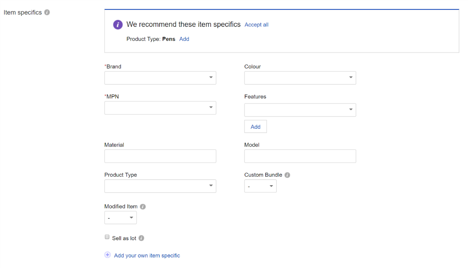Open the Modified Item dropdown
The height and width of the screenshot is (268, 468).
point(120,218)
